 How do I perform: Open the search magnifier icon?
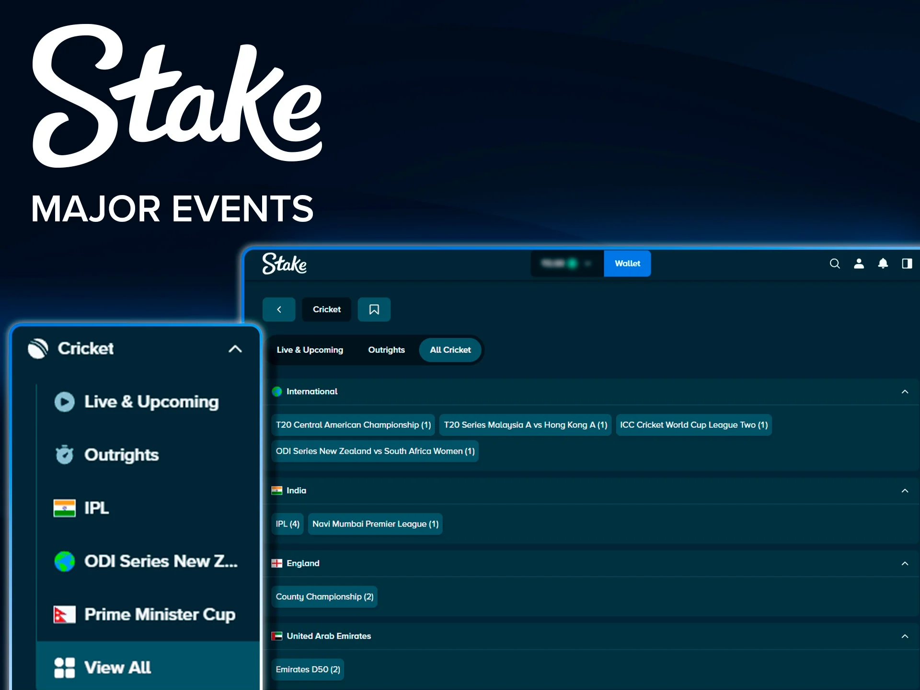(x=835, y=264)
